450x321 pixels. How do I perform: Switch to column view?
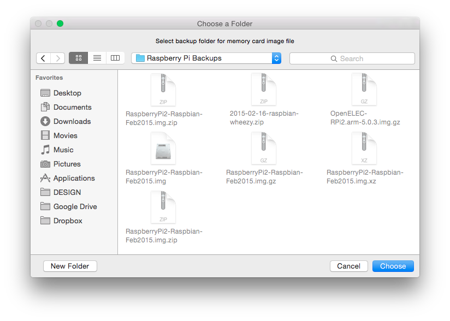tap(115, 58)
